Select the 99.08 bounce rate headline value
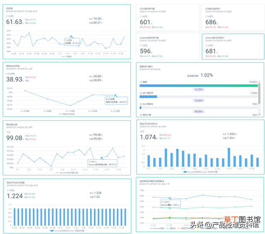Screen dimensions: 265x234 [x=14, y=138]
